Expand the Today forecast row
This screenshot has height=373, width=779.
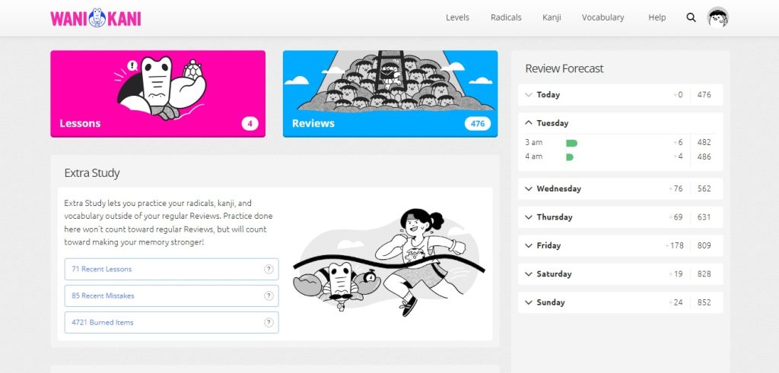(621, 95)
